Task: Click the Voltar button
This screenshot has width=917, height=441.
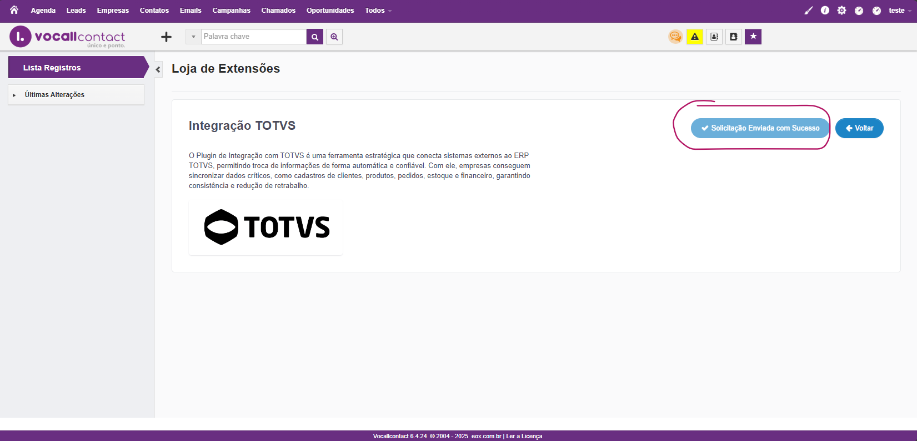Action: (859, 128)
